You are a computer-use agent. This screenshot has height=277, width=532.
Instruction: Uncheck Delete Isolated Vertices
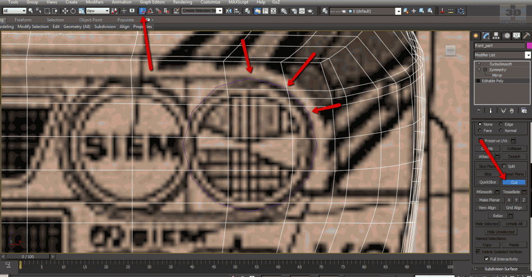[x=478, y=252]
